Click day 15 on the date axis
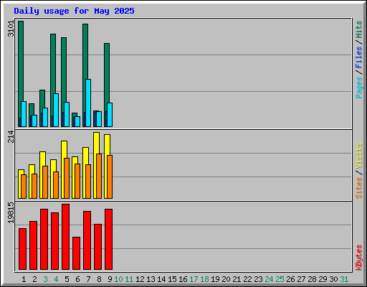This screenshot has width=367, height=287. [172, 279]
